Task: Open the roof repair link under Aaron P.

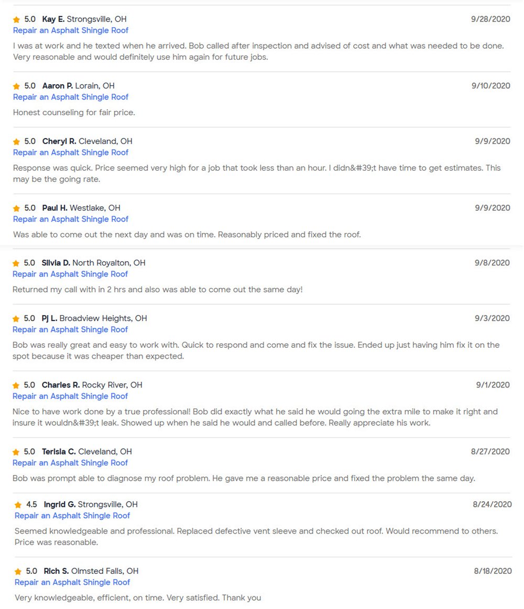Action: (71, 97)
